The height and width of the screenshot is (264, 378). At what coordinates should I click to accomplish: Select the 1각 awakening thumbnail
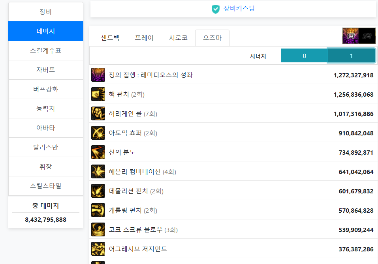[351, 36]
